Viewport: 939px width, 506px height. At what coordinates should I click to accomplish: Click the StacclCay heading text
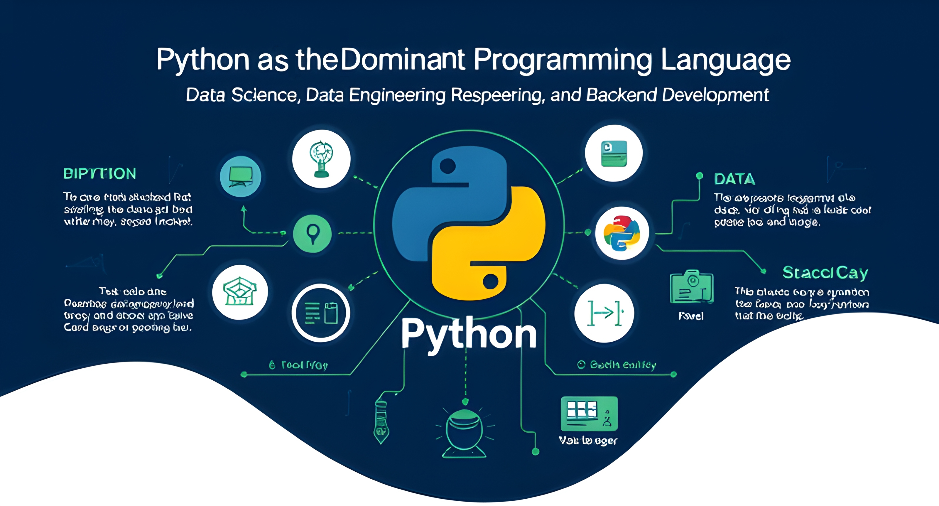825,273
